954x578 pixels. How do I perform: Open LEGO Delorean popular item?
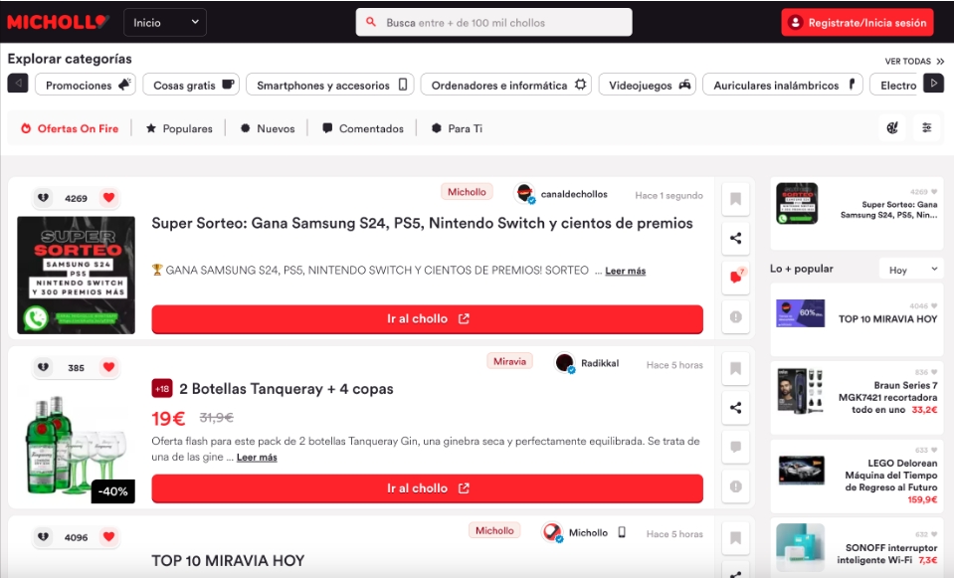(x=857, y=476)
